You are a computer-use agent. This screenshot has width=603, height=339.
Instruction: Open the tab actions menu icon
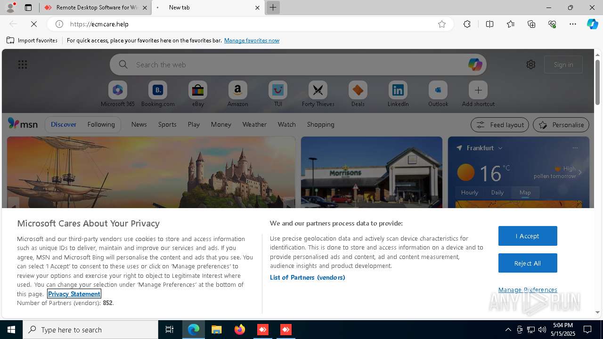pos(28,8)
